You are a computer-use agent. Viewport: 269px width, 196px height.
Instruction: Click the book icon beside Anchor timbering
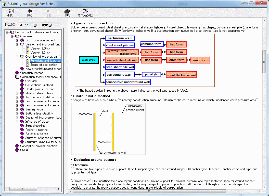22,130
